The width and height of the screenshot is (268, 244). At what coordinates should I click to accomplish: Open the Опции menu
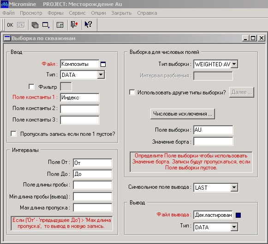[x=98, y=13]
